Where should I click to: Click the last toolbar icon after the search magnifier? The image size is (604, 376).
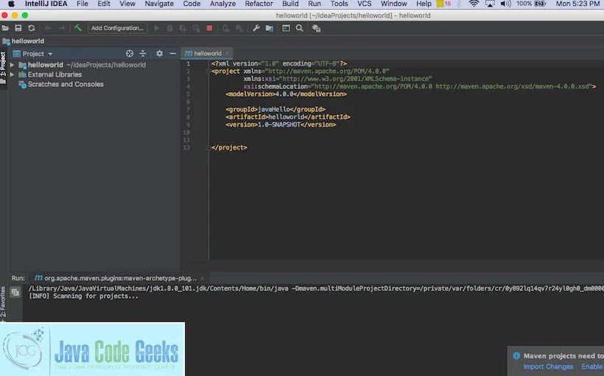(316, 29)
